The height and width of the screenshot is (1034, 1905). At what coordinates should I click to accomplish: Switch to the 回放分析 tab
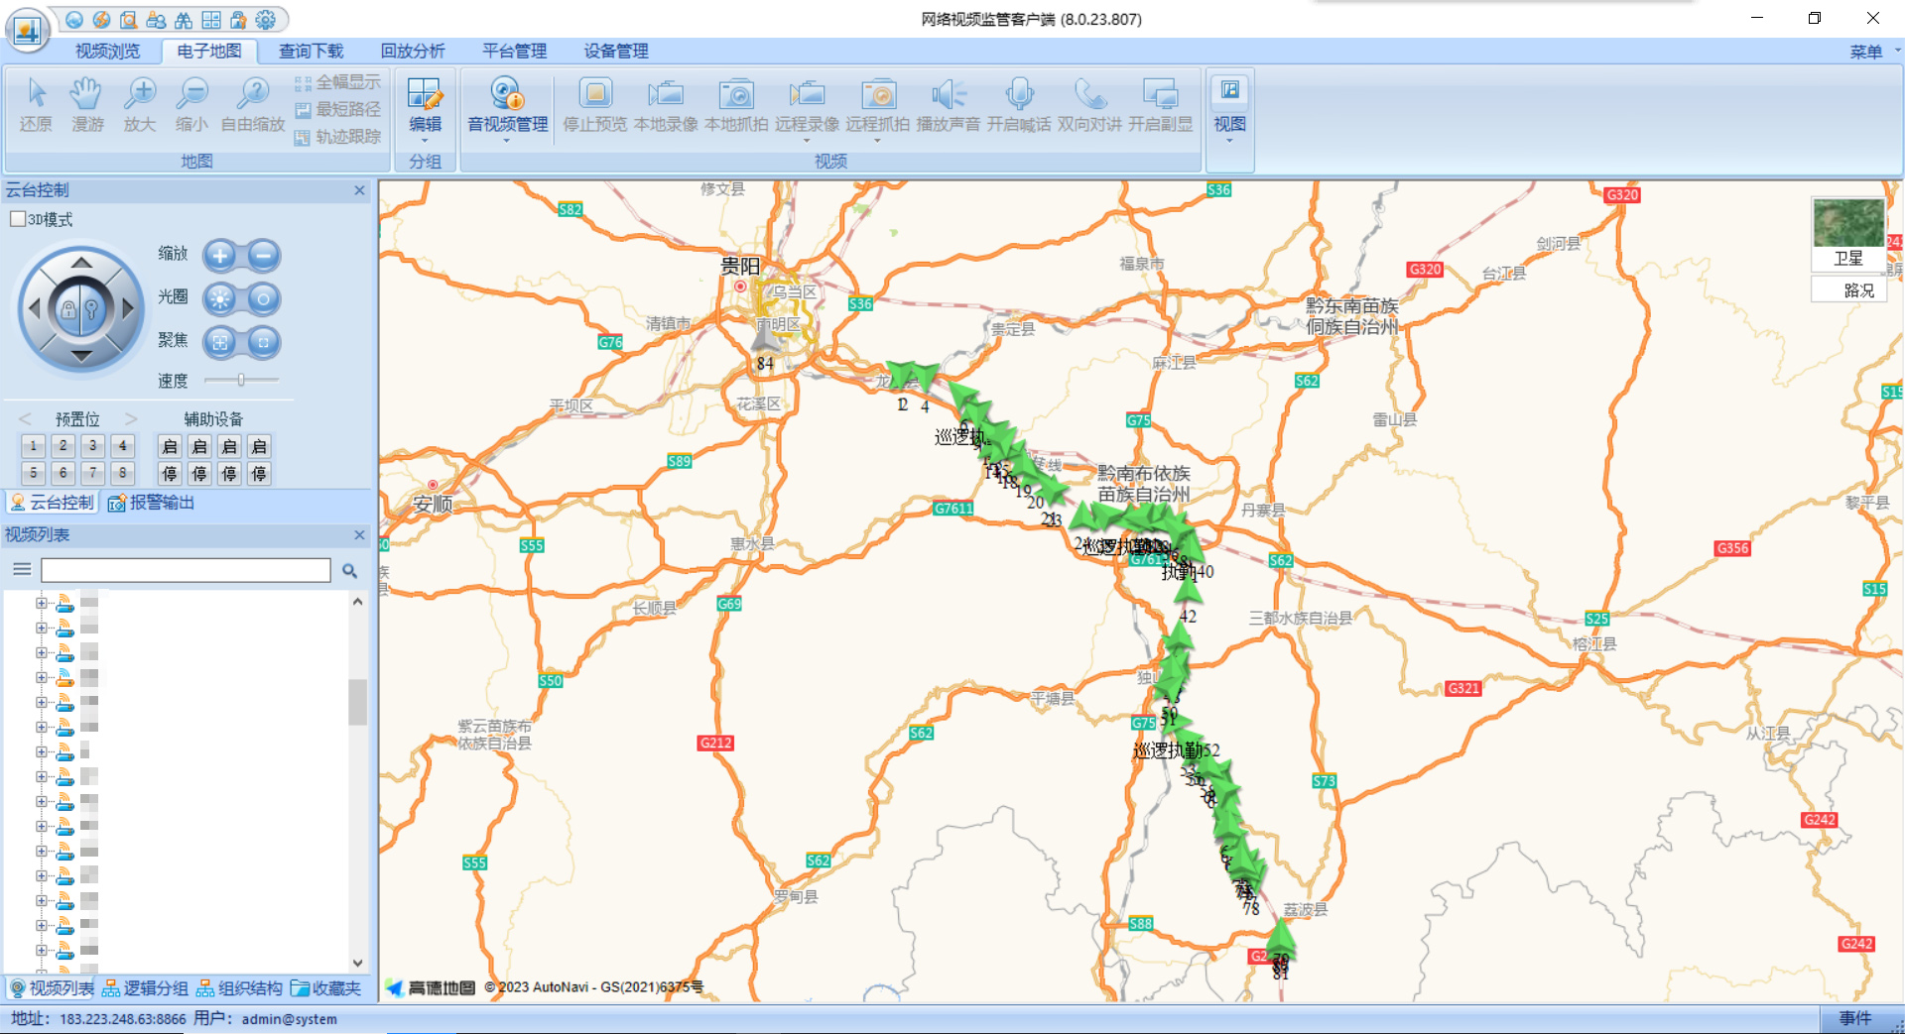[x=413, y=51]
